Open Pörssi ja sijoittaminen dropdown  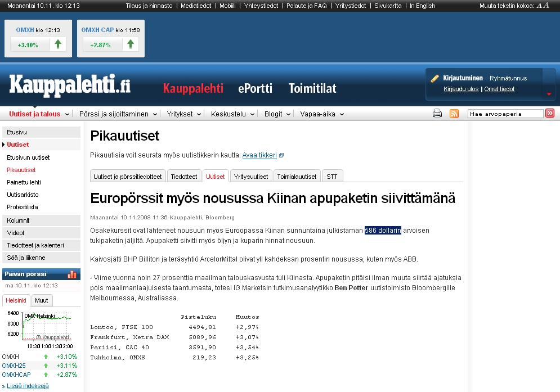(x=118, y=114)
